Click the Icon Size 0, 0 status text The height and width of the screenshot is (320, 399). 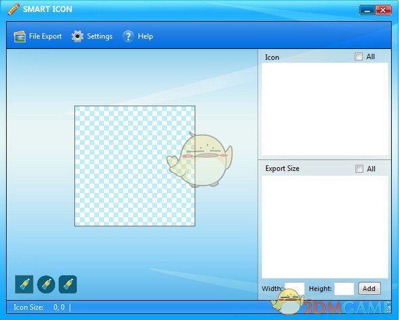[39, 307]
